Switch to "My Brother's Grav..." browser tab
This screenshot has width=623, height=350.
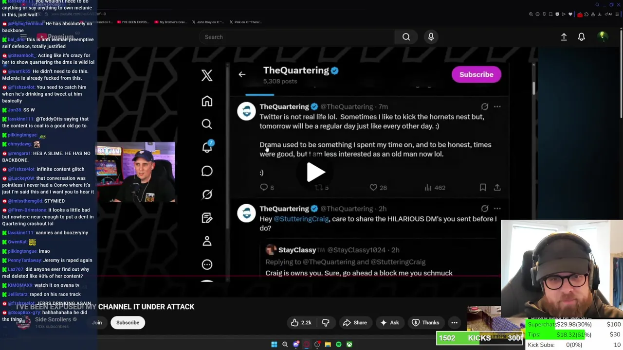[x=170, y=22]
